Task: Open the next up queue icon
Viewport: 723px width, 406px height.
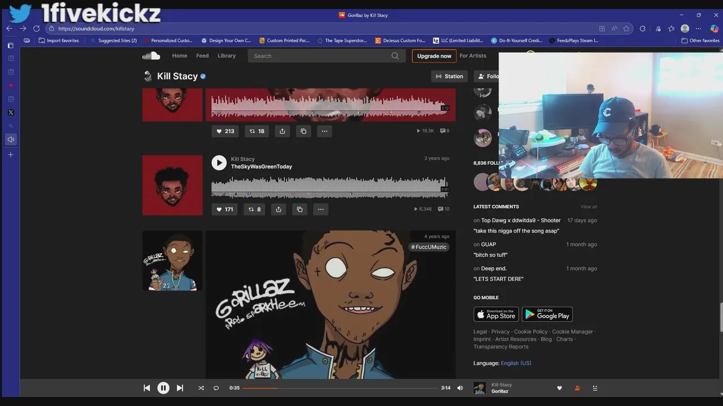Action: click(595, 388)
